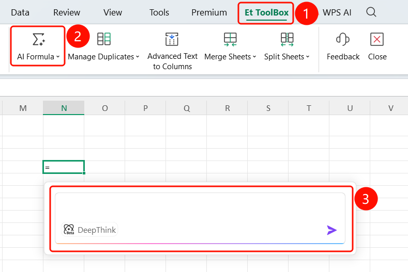
Task: Open Advanced Text to Columns label
Action: coord(172,61)
